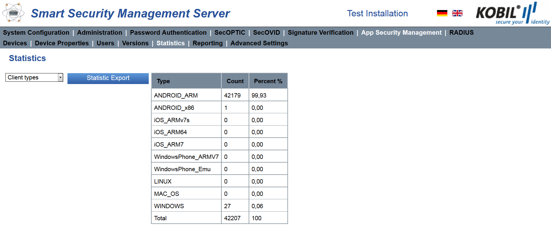
Task: Select the Statistics submenu item
Action: click(x=171, y=43)
